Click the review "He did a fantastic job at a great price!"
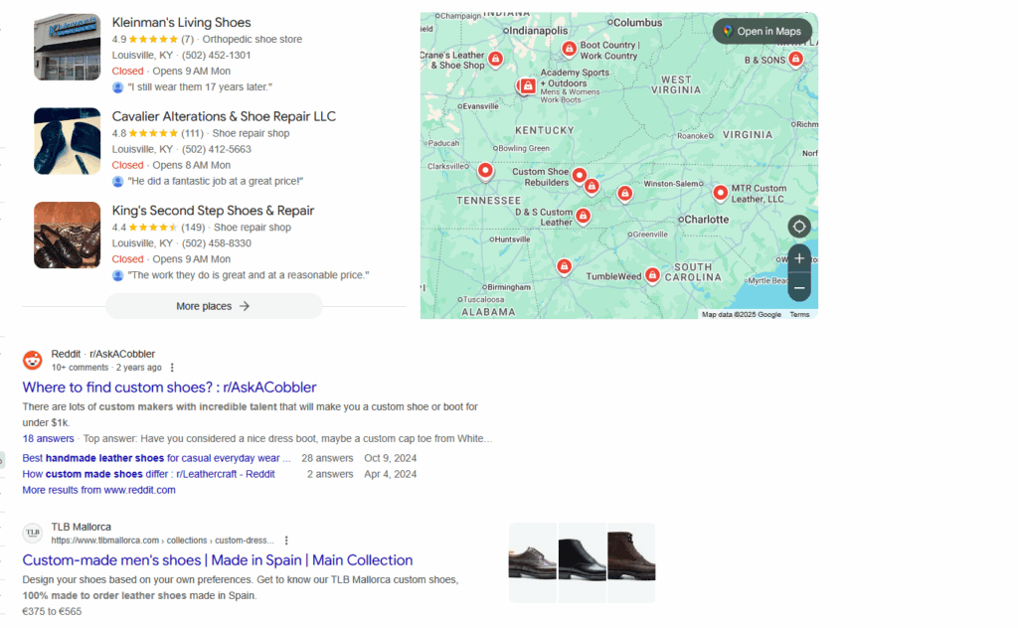The image size is (1018, 628). coord(216,181)
